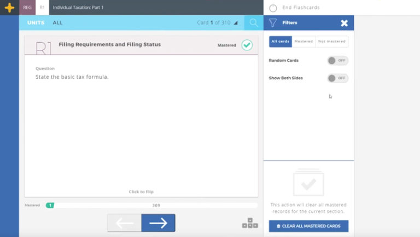Click the green mastered count badge
420x237 pixels.
50,205
